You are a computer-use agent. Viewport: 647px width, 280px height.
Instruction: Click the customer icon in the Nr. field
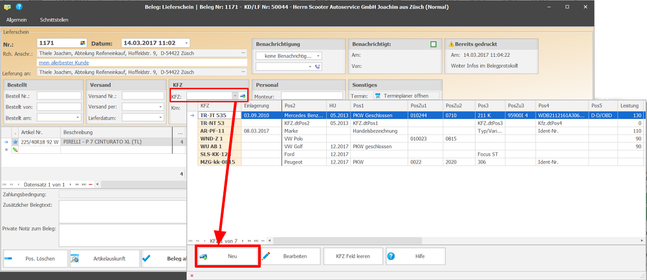pos(83,43)
